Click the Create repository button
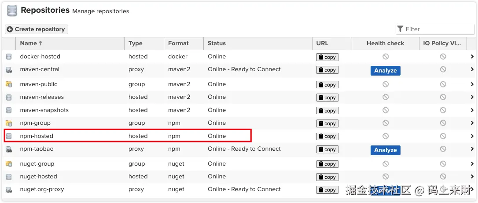Viewport: 478px width, 203px height. pyautogui.click(x=36, y=29)
